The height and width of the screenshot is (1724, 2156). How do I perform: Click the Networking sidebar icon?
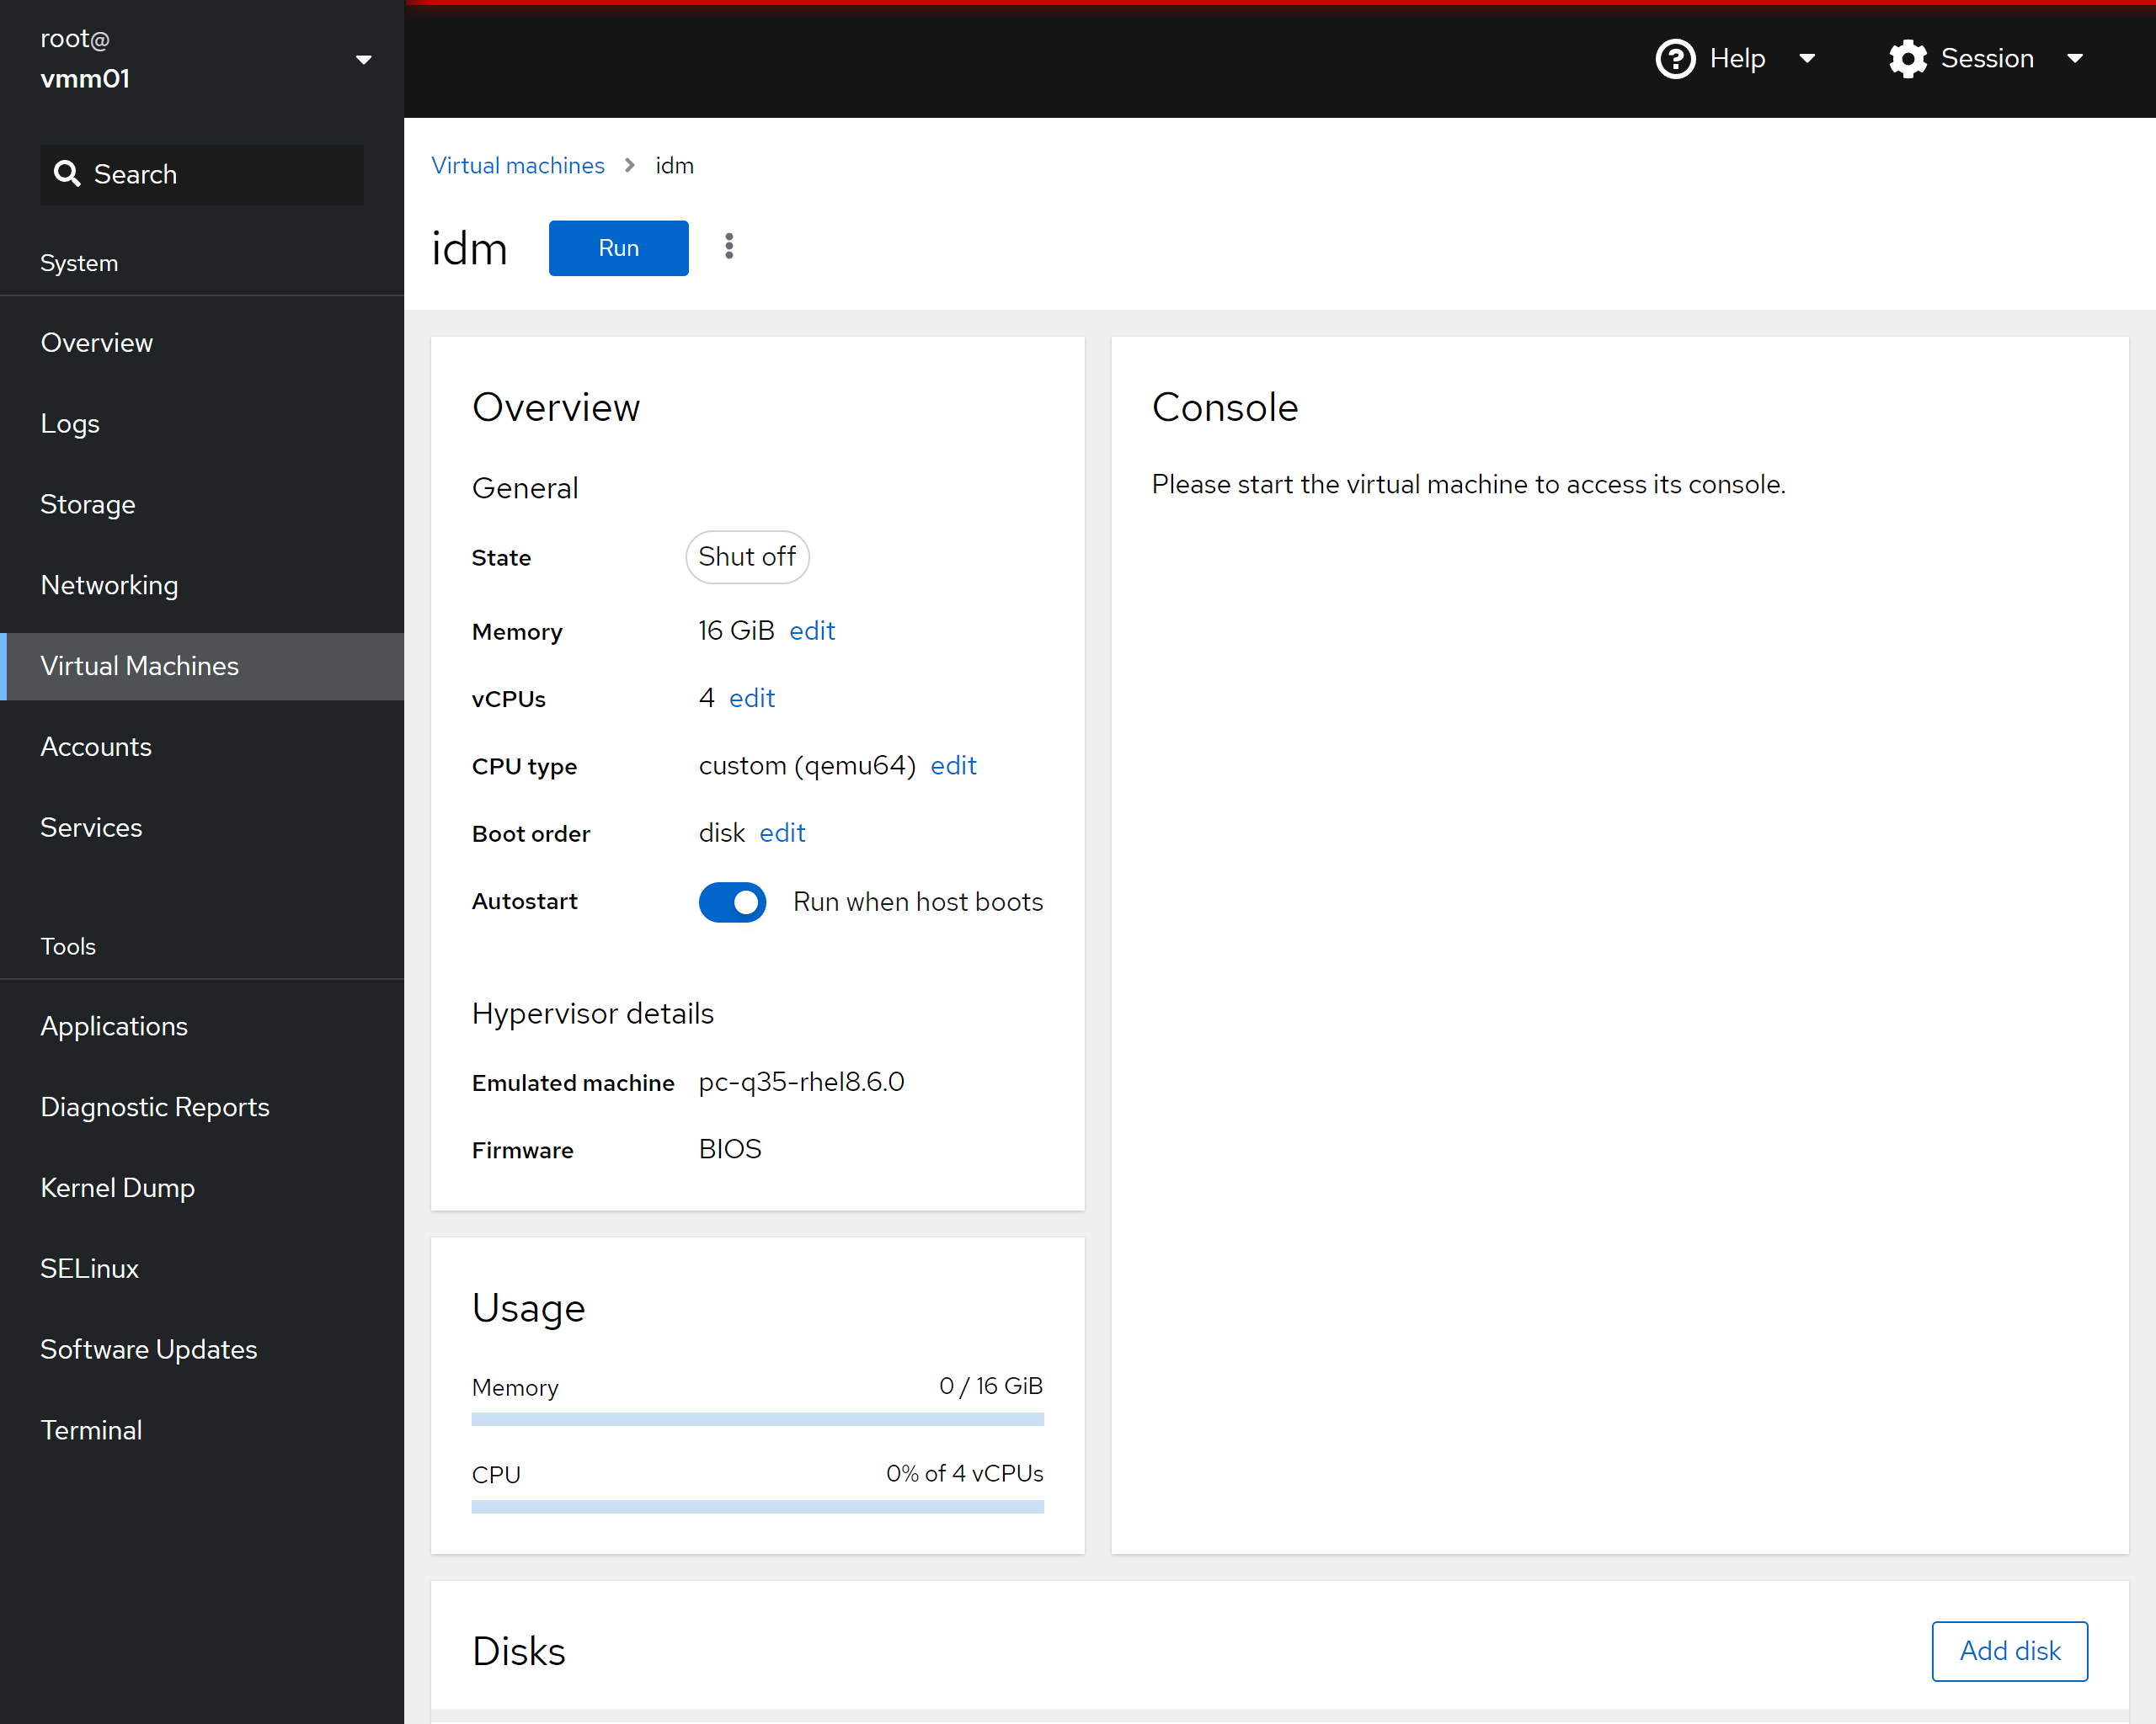coord(109,584)
